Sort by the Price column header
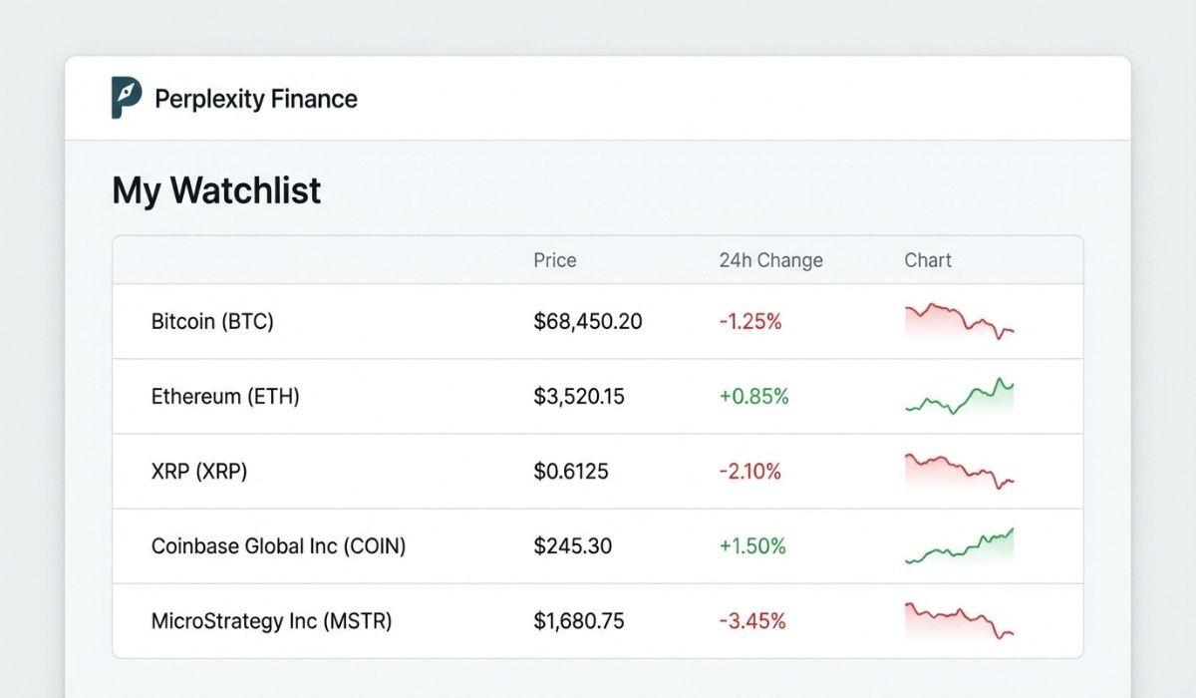This screenshot has width=1196, height=698. (554, 260)
